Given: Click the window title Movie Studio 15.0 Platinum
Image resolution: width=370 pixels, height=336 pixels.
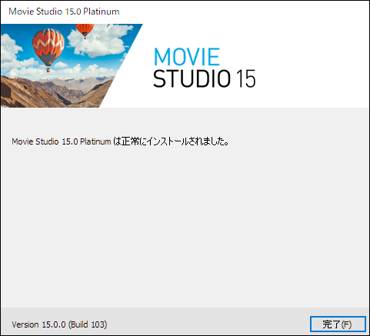Looking at the screenshot, I should point(64,12).
